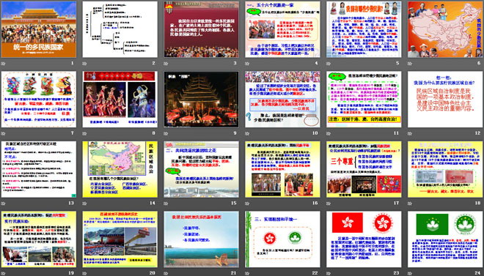The image size is (484, 276).
Task: Click the animation star icon under slide 16
Action: click(x=247, y=204)
